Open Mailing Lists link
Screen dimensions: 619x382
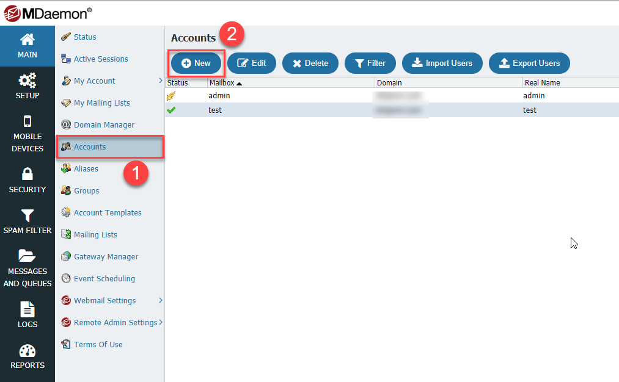pos(95,234)
